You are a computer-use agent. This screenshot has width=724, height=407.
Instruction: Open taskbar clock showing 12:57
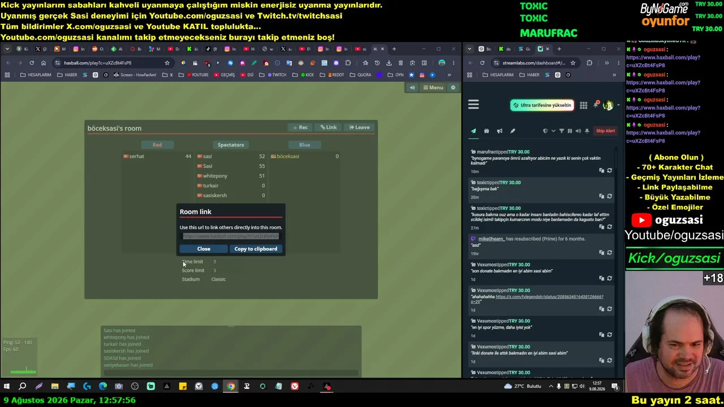pyautogui.click(x=597, y=387)
